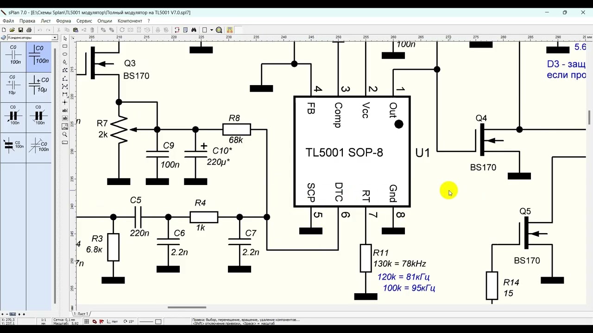
Task: Click the library book icon beside Конденсаторы
Action: pyautogui.click(x=4, y=37)
